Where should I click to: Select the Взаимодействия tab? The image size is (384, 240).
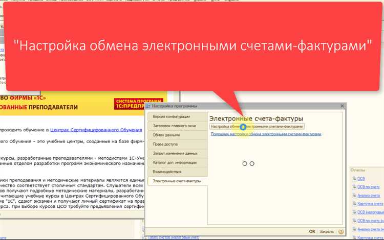pyautogui.click(x=177, y=172)
